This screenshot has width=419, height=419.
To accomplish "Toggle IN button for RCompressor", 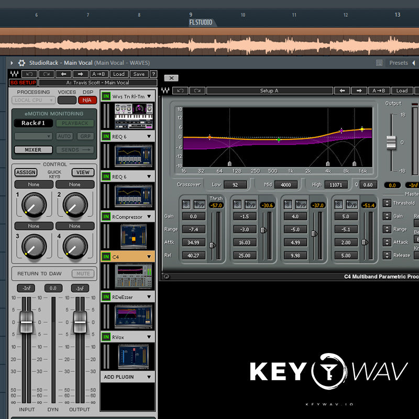I will (106, 216).
